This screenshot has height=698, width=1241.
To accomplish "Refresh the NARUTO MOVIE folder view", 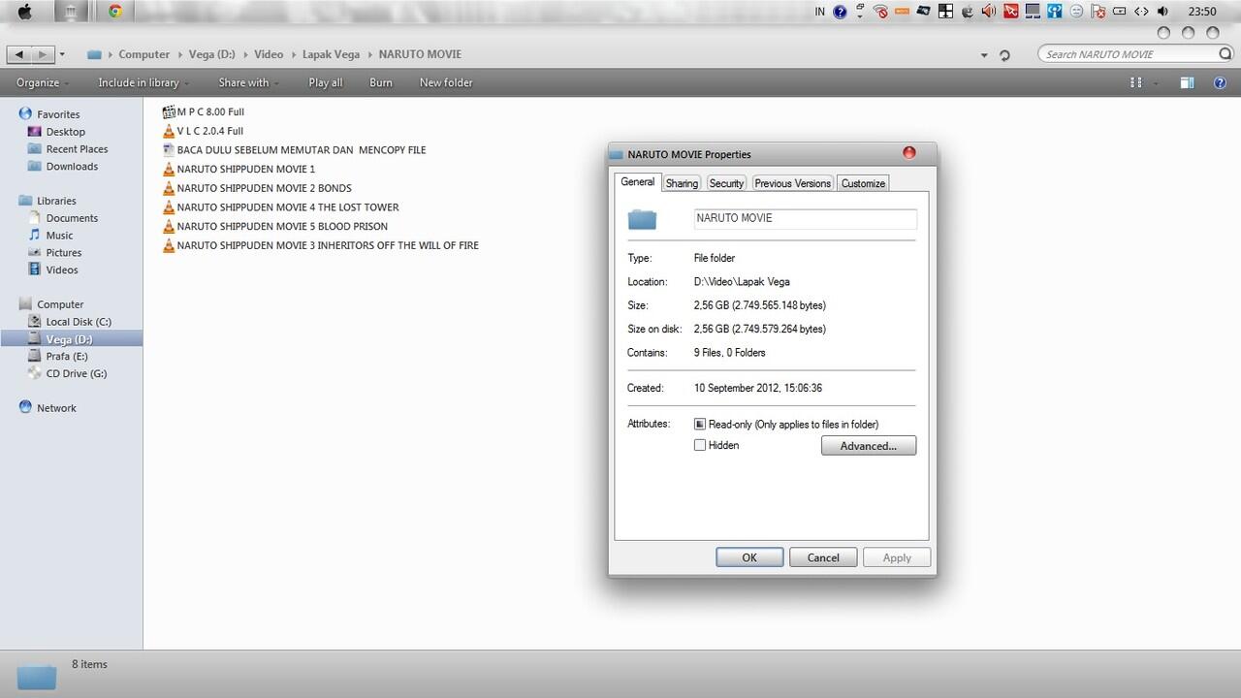I will [1004, 55].
